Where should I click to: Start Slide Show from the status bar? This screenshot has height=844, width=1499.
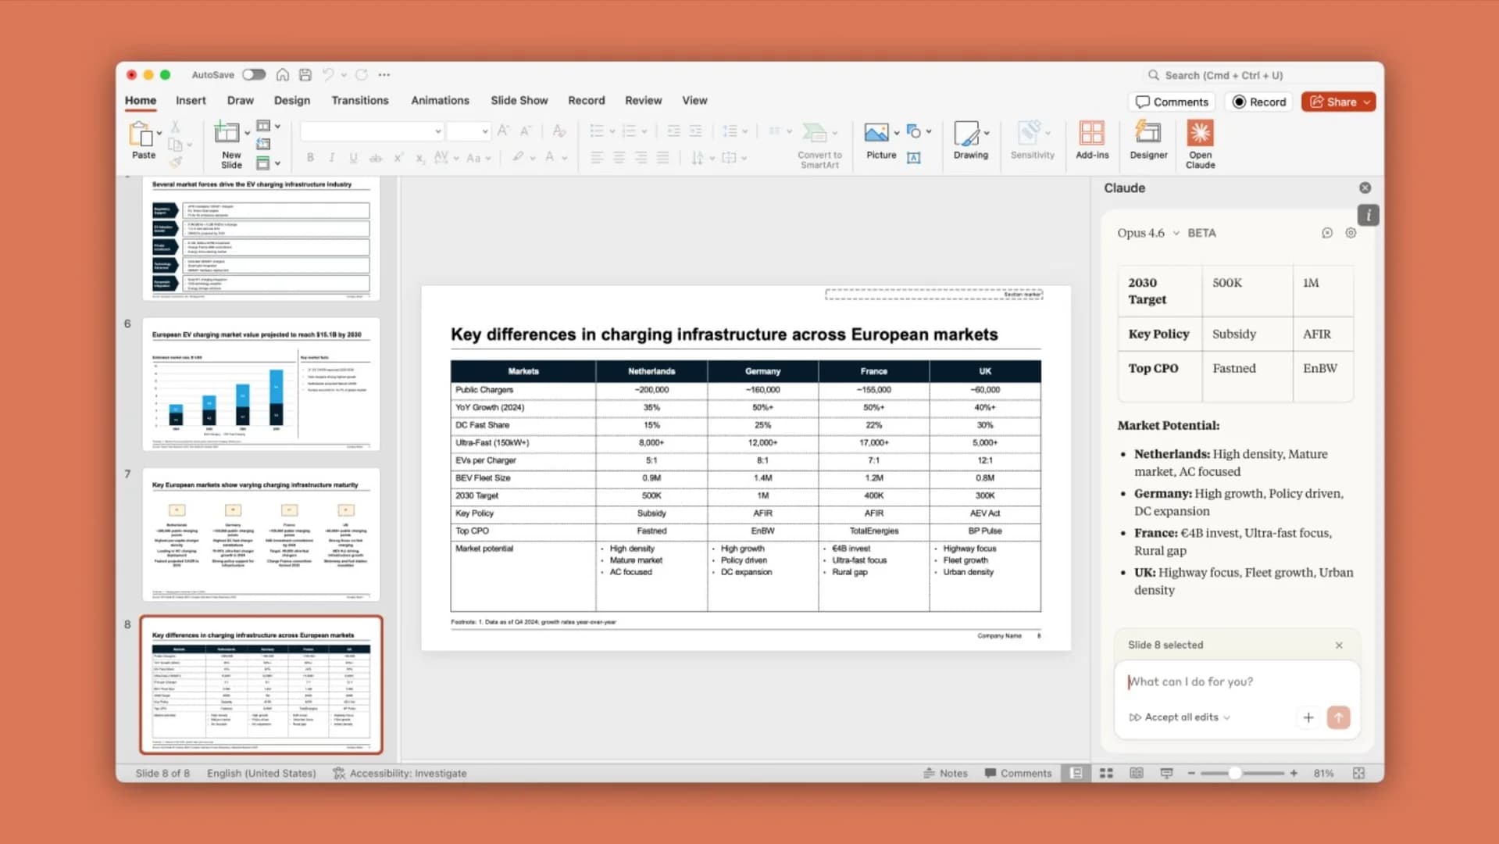[x=1166, y=773]
